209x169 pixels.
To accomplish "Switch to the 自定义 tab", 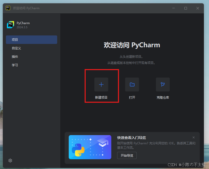I will 32,48.
